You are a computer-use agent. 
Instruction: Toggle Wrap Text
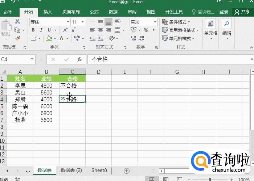click(x=117, y=21)
